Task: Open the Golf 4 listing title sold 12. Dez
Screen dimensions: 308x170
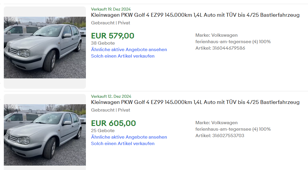Action: coord(195,102)
